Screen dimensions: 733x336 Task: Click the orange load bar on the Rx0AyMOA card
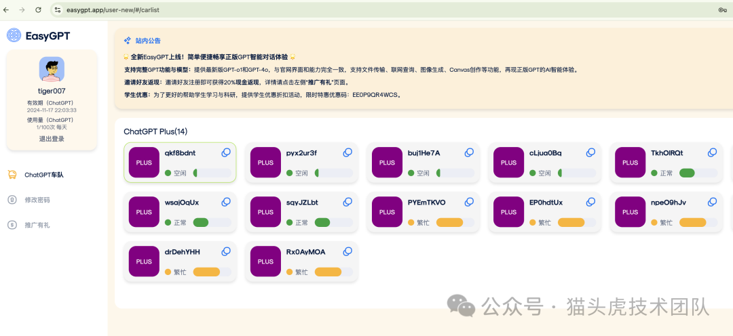[x=334, y=272]
